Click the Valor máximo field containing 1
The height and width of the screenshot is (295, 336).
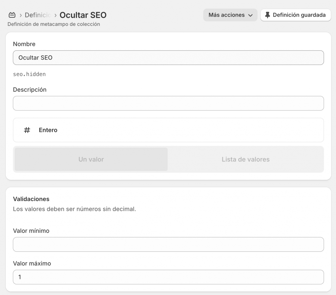168,277
